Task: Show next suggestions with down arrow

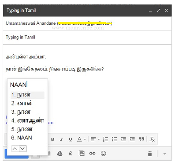Action: pyautogui.click(x=23, y=149)
